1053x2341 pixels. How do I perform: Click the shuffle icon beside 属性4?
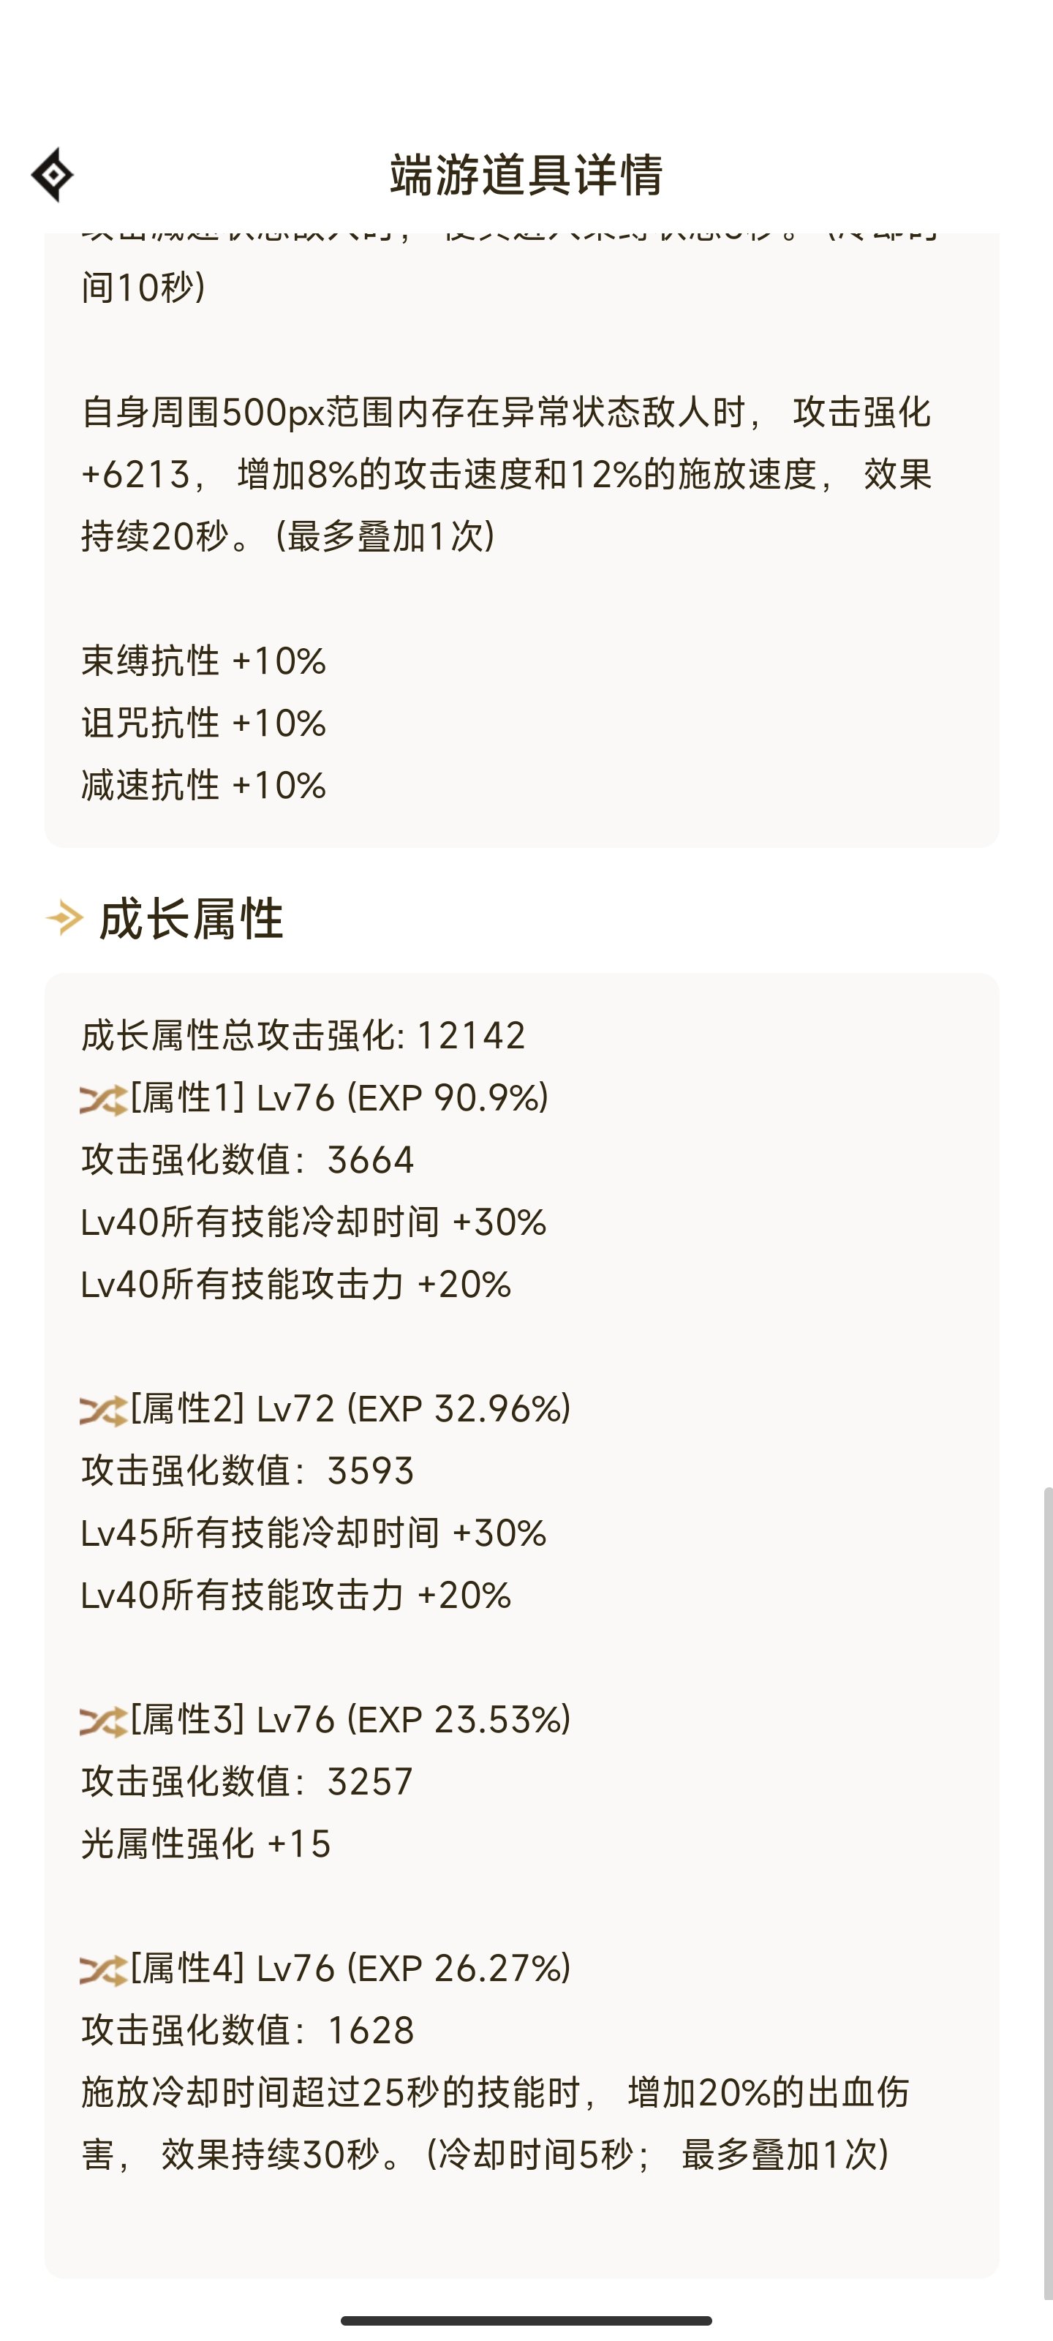pyautogui.click(x=102, y=1970)
